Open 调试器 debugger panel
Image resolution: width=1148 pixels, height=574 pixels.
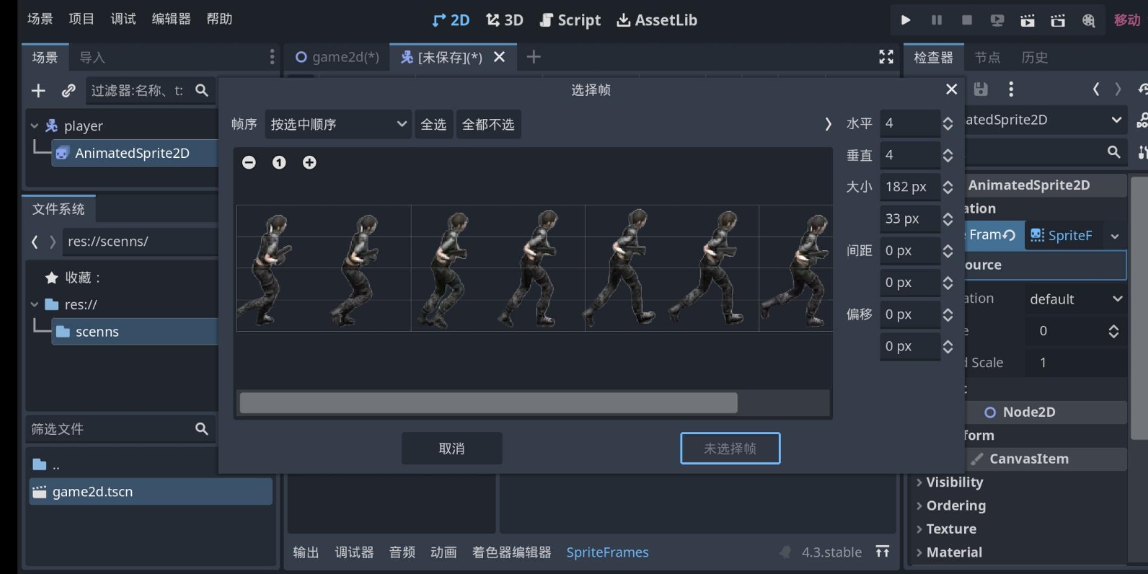(x=354, y=552)
